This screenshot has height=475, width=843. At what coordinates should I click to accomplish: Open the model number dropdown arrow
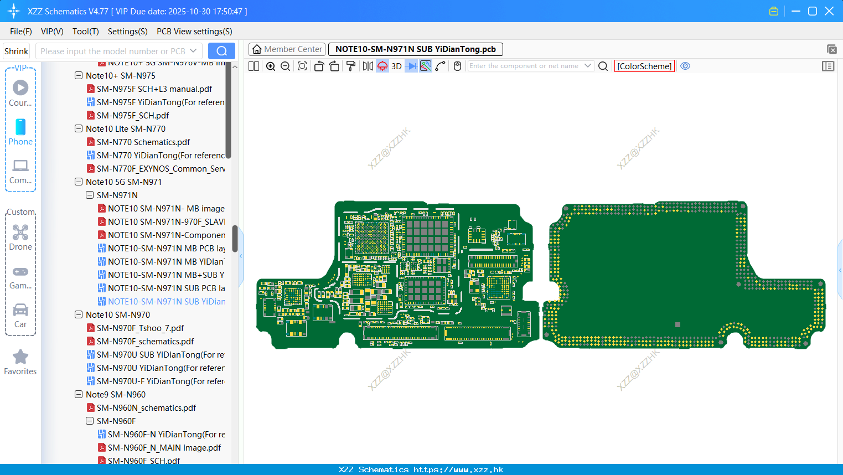point(193,51)
